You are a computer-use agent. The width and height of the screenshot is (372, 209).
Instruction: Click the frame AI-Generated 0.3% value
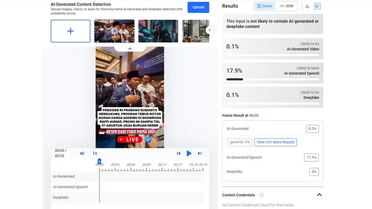click(x=312, y=128)
